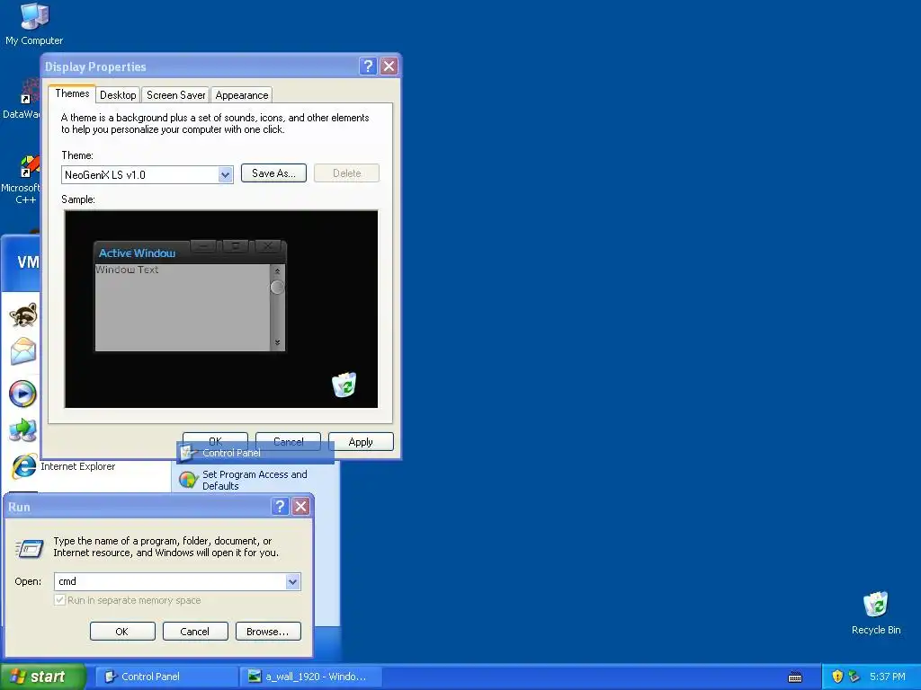Open the e-mail envelope icon in Start menu
Viewport: 921px width, 690px height.
(x=23, y=352)
